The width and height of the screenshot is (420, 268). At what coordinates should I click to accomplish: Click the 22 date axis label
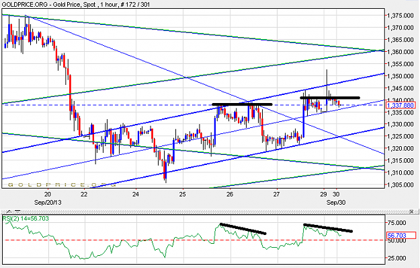84,194
